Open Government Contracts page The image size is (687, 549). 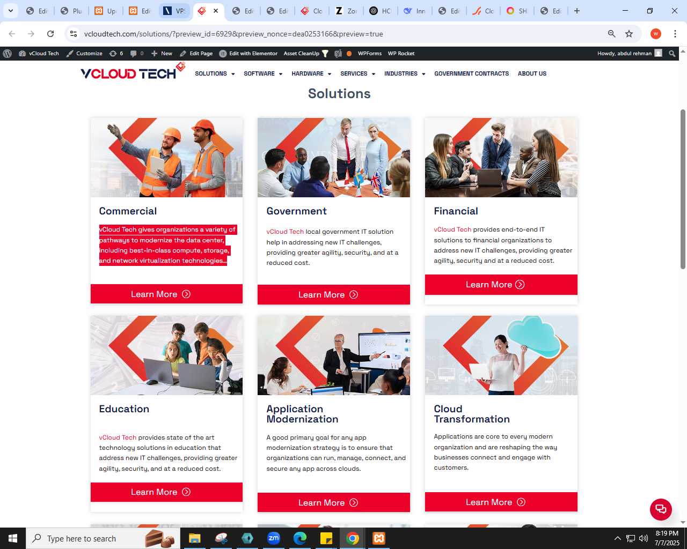click(471, 74)
